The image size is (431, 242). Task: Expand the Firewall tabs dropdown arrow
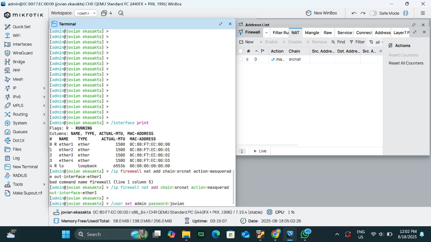[266, 33]
